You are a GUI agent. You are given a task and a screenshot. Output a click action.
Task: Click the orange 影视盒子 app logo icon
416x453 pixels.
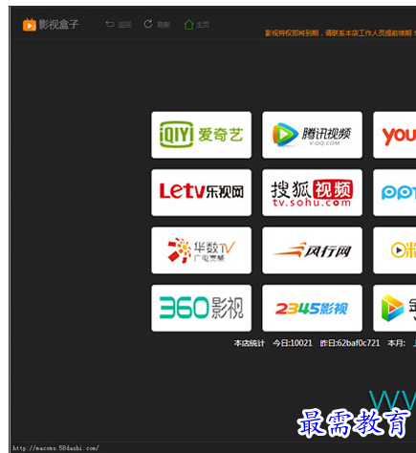[x=30, y=25]
